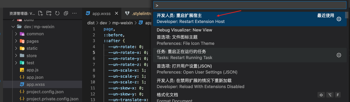Click the code line '--un-rotate-x: 0;'
Viewport: 350px width, 102px height.
(128, 53)
